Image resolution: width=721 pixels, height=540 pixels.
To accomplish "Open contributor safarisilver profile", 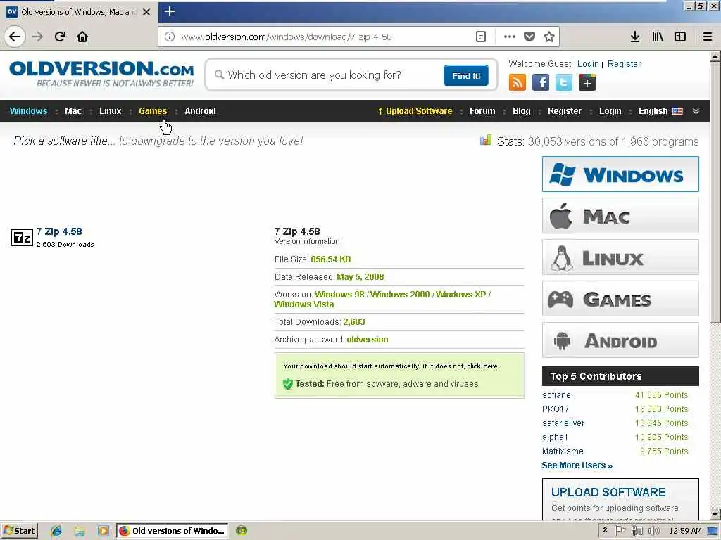I will tap(563, 423).
